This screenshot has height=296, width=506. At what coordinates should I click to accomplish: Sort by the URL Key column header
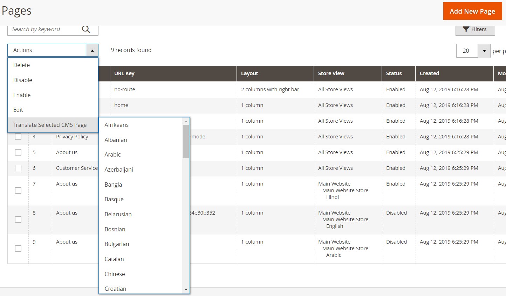(124, 74)
